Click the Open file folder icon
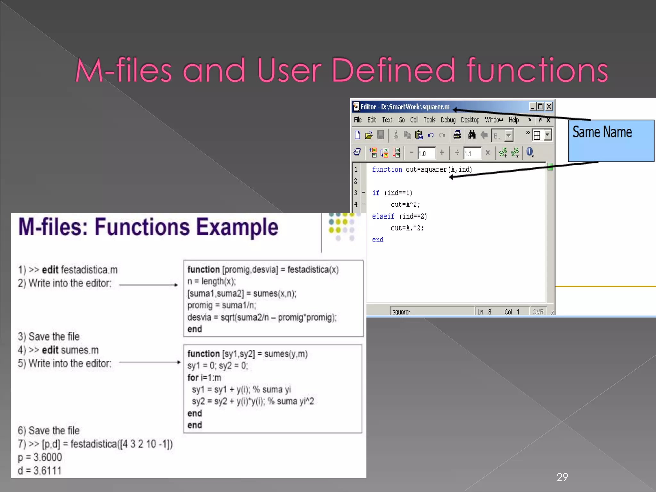 pyautogui.click(x=369, y=135)
